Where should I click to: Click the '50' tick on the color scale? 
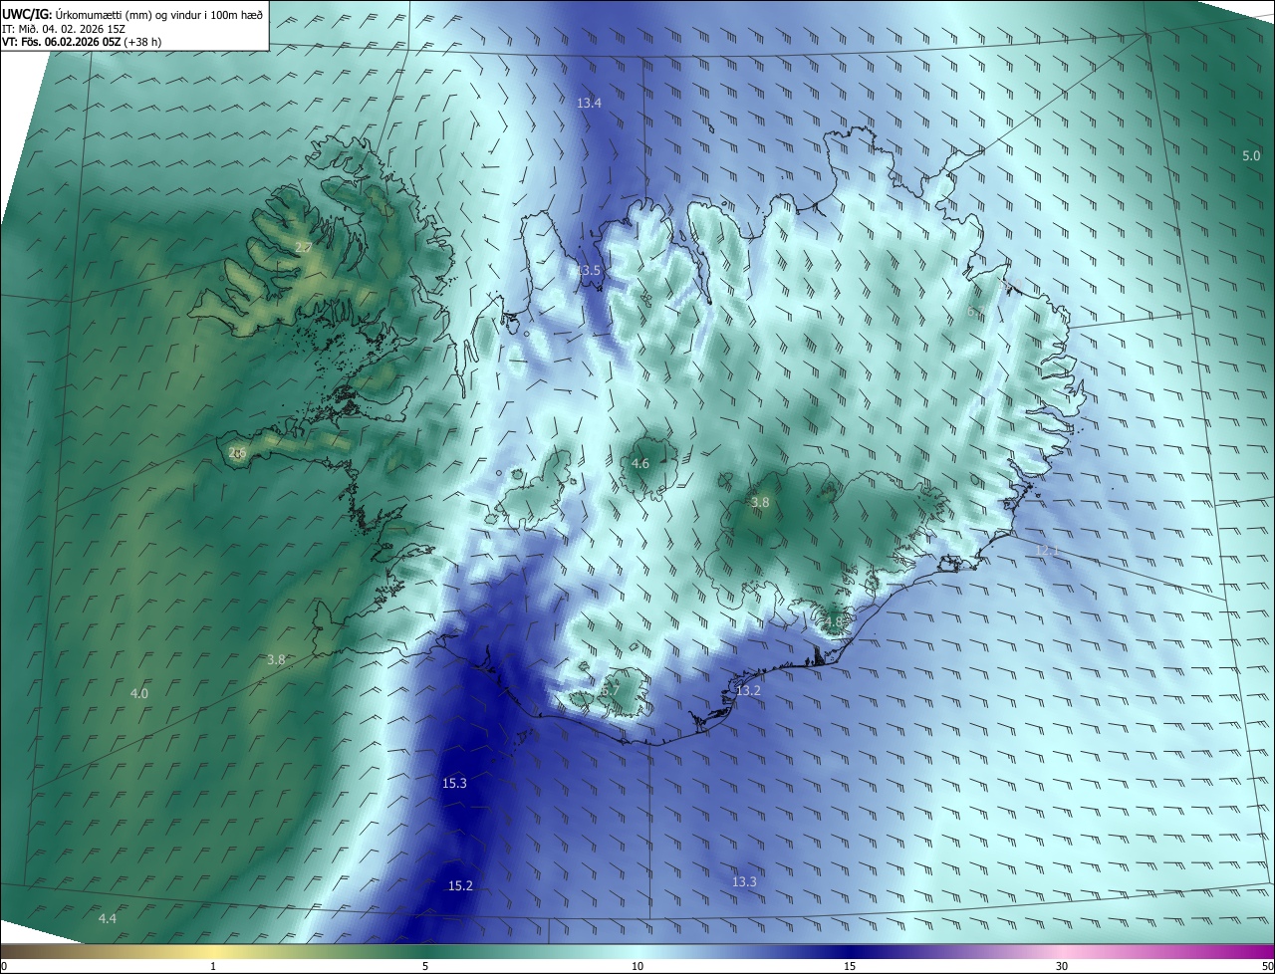(1267, 966)
